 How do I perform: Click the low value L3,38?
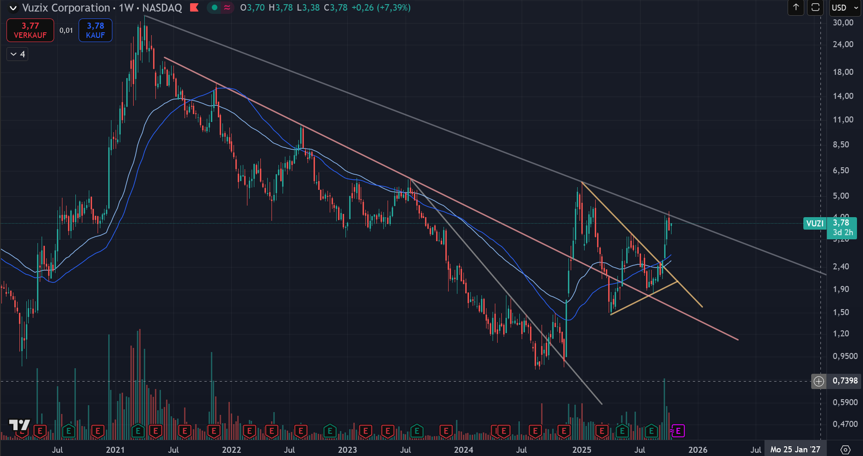click(308, 8)
